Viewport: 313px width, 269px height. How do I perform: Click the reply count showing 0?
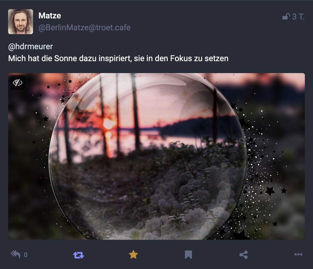(25, 255)
